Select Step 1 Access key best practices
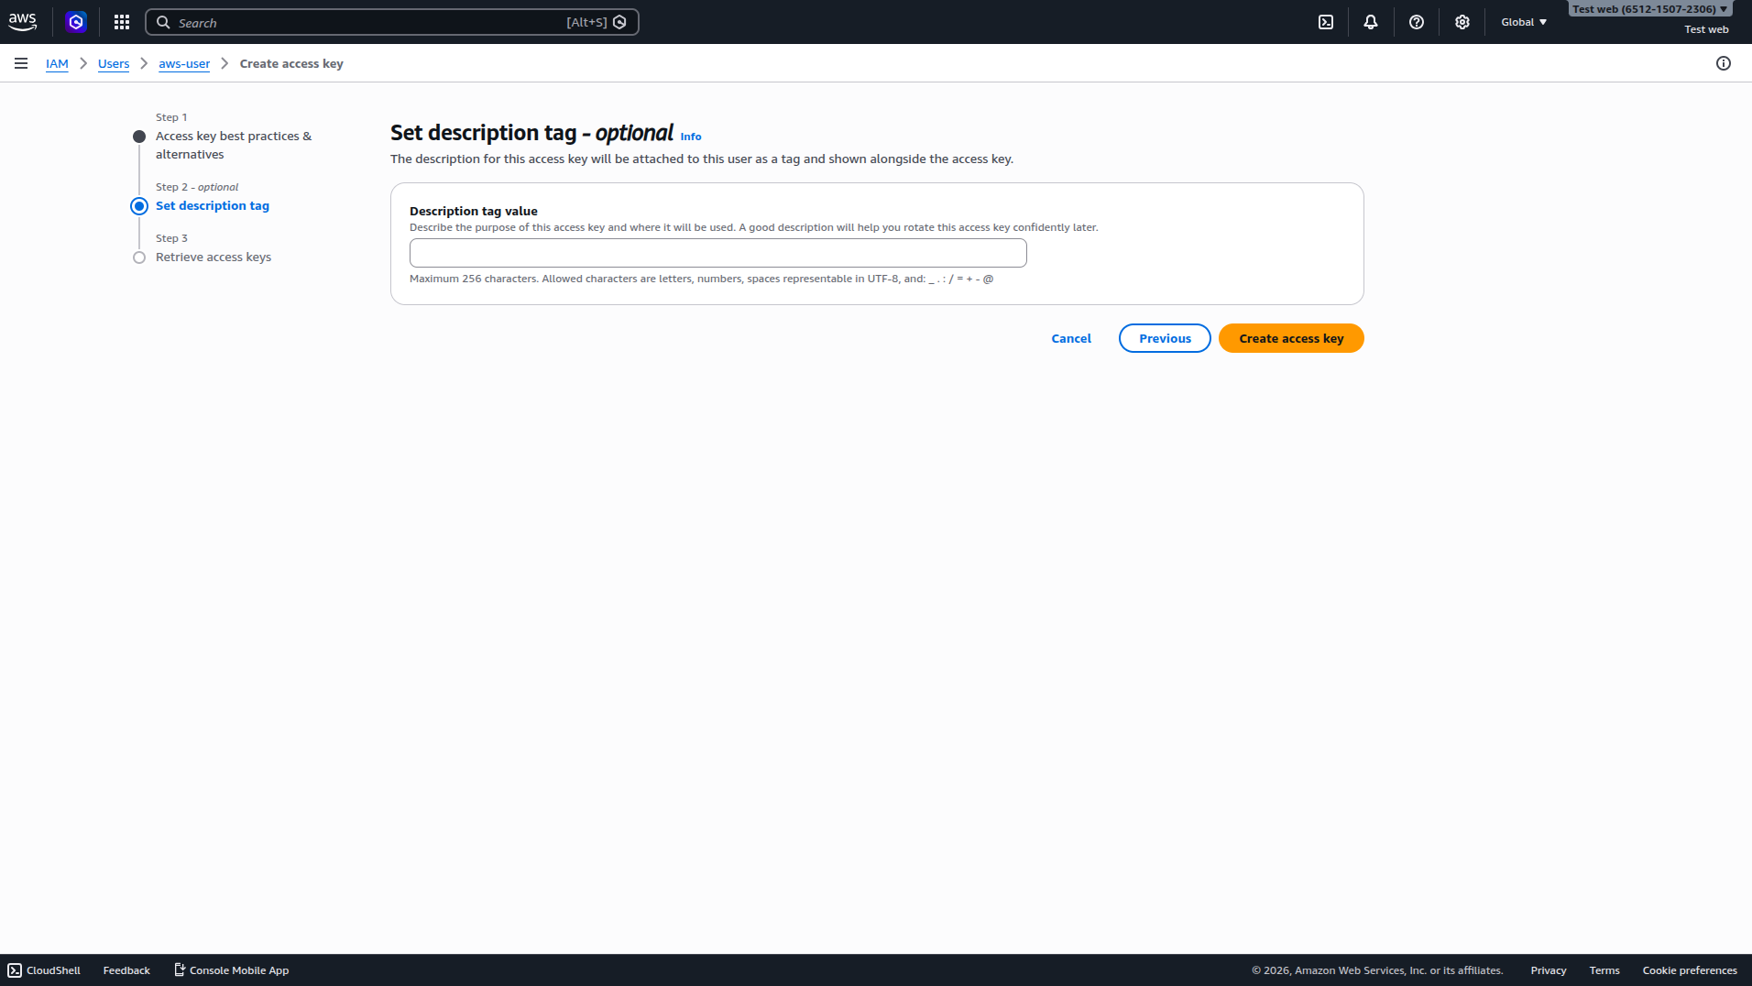This screenshot has width=1752, height=986. click(x=234, y=145)
